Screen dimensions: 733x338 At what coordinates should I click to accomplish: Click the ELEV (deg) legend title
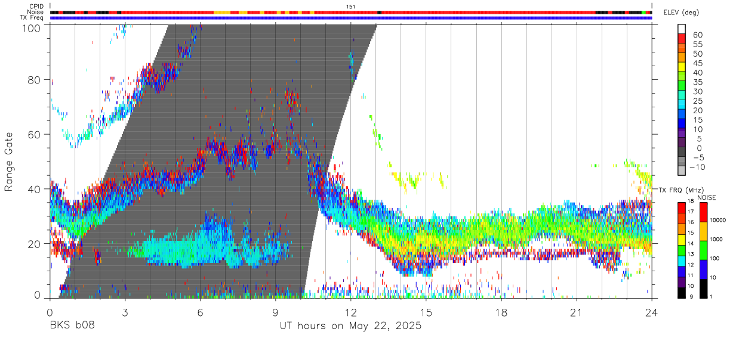(682, 12)
